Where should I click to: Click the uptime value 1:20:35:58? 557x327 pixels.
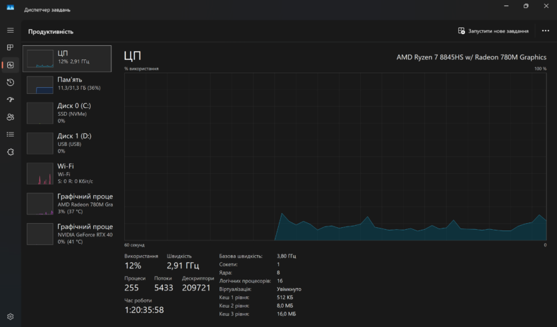tap(144, 310)
